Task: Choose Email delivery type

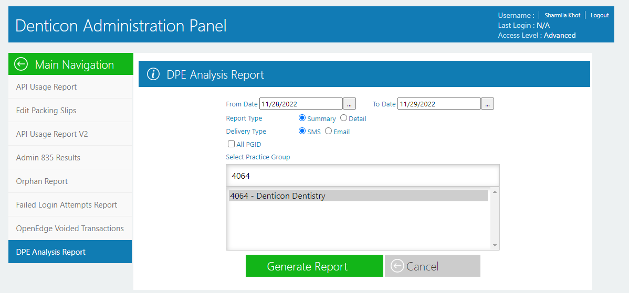Action: pyautogui.click(x=328, y=131)
